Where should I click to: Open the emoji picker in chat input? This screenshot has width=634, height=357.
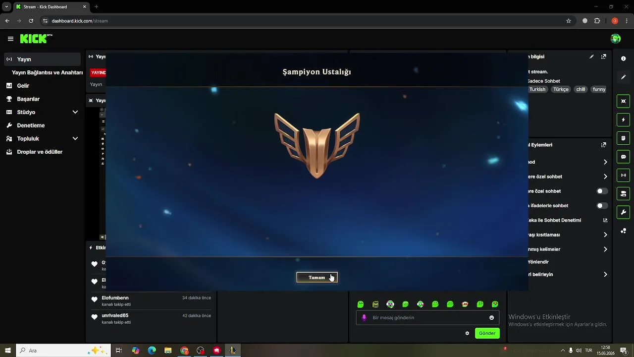point(492,318)
